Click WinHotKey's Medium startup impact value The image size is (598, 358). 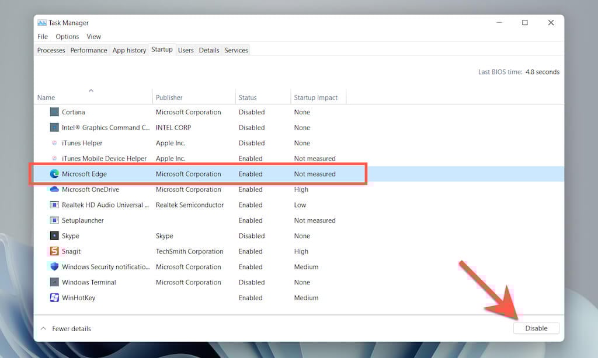click(x=306, y=298)
